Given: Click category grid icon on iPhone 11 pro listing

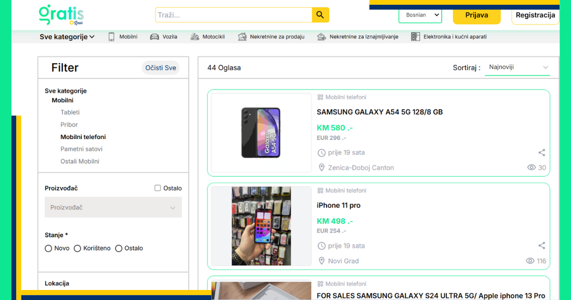Looking at the screenshot, I should [320, 190].
